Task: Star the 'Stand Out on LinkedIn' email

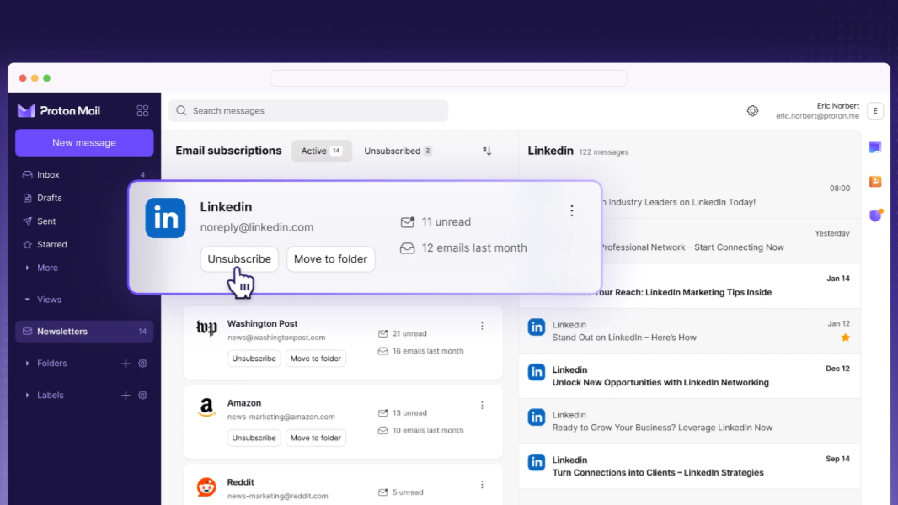Action: (844, 336)
